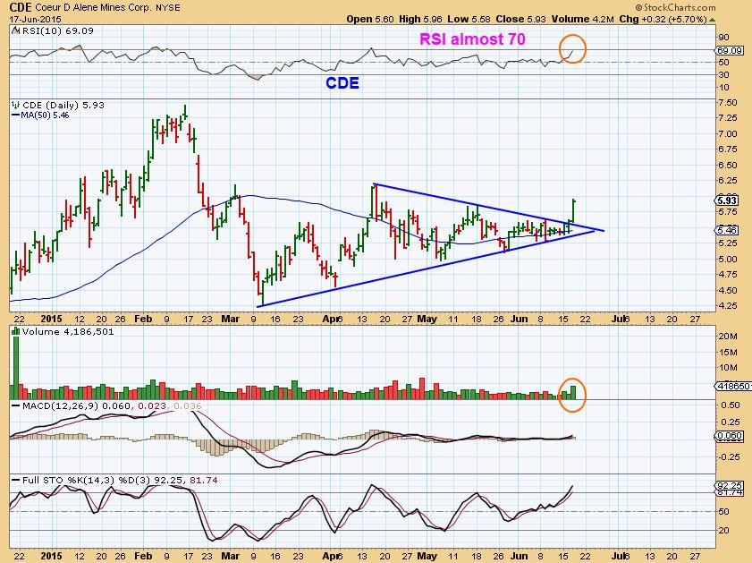Viewport: 752px width, 563px height.
Task: Click the High 5.96 value
Action: [420, 19]
